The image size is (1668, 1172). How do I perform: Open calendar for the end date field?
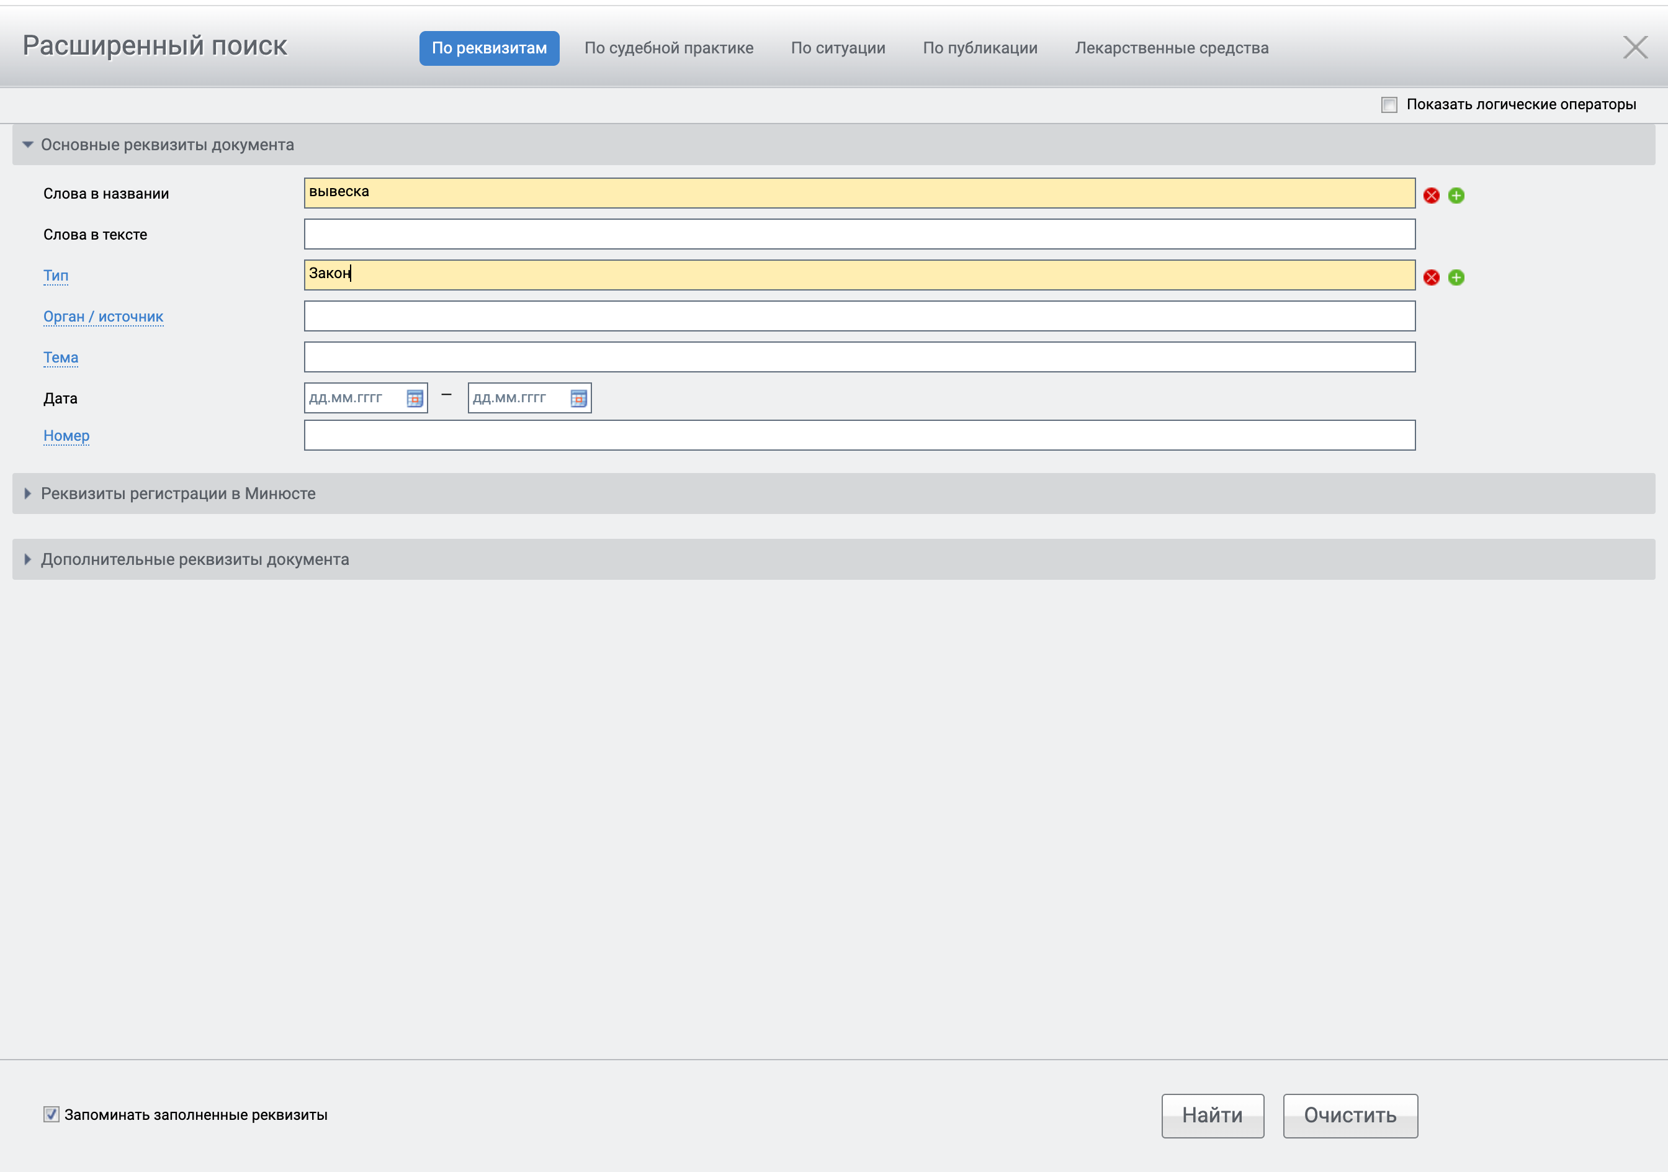click(x=578, y=398)
